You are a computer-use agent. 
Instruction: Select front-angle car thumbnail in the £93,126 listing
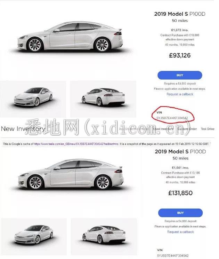[x=33, y=99]
